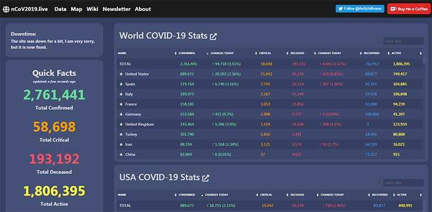The image size is (432, 212).
Task: Focus the World stats search data field
Action: (x=403, y=41)
